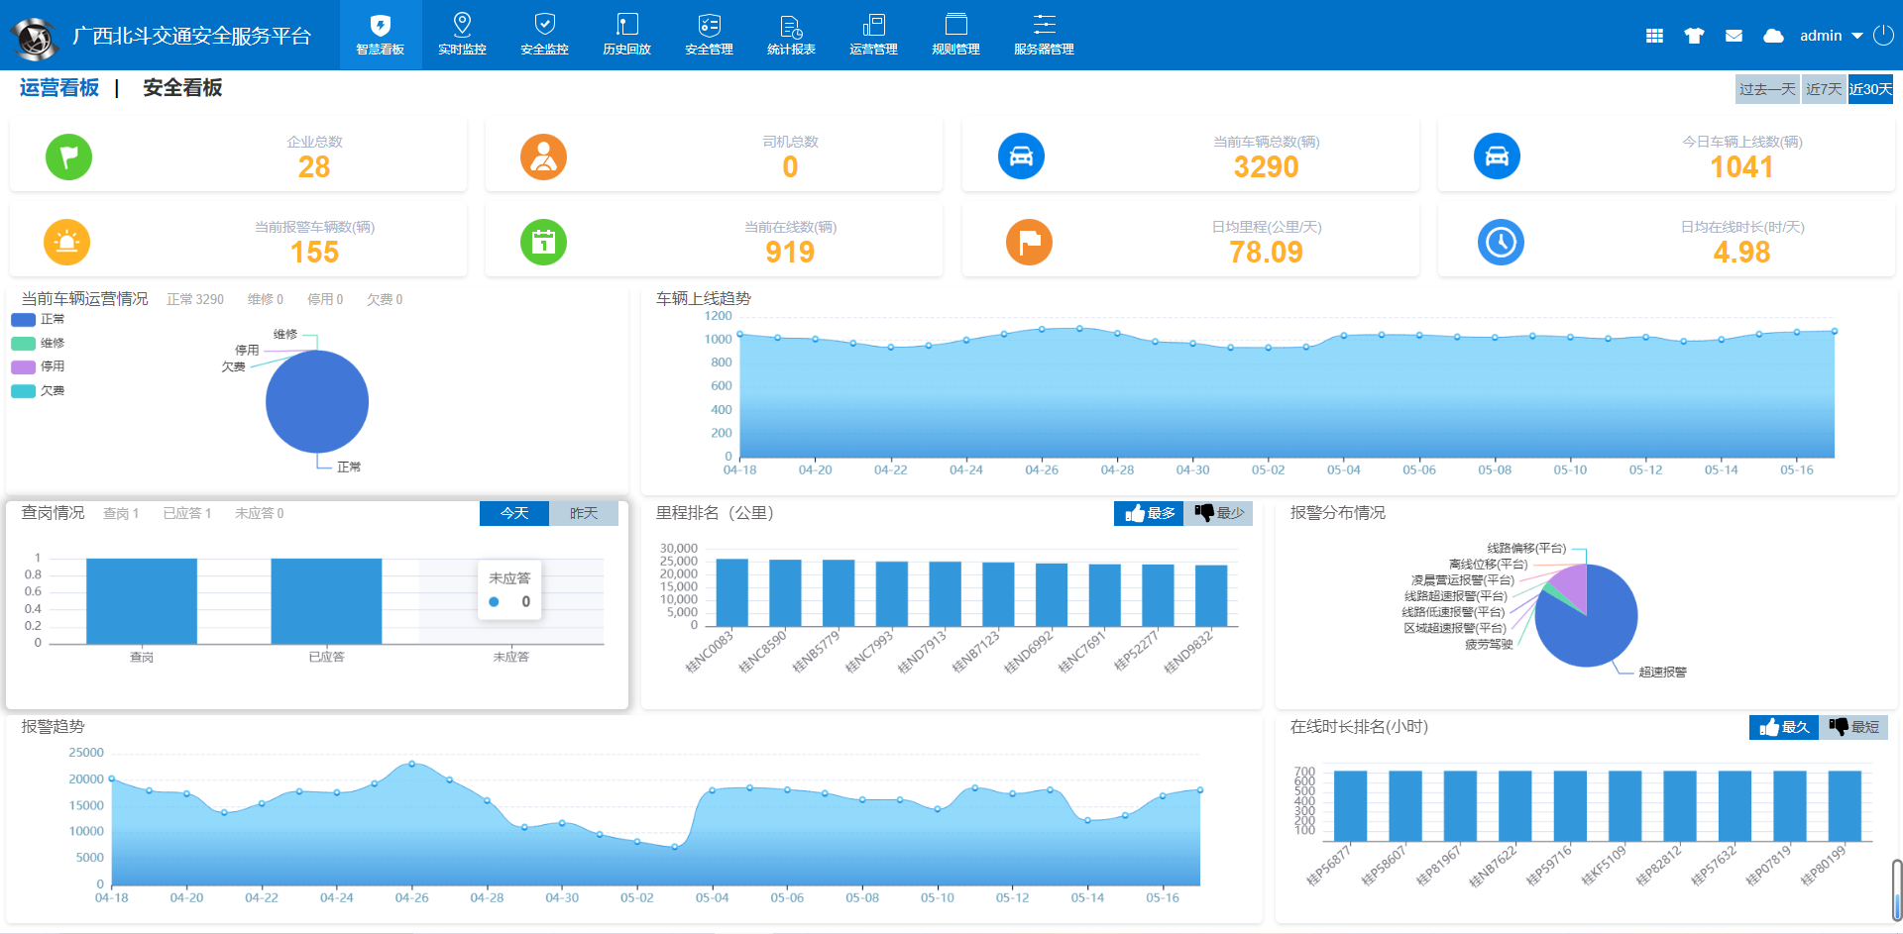The image size is (1903, 934).
Task: Open 统计报表 report icon
Action: [x=791, y=26]
